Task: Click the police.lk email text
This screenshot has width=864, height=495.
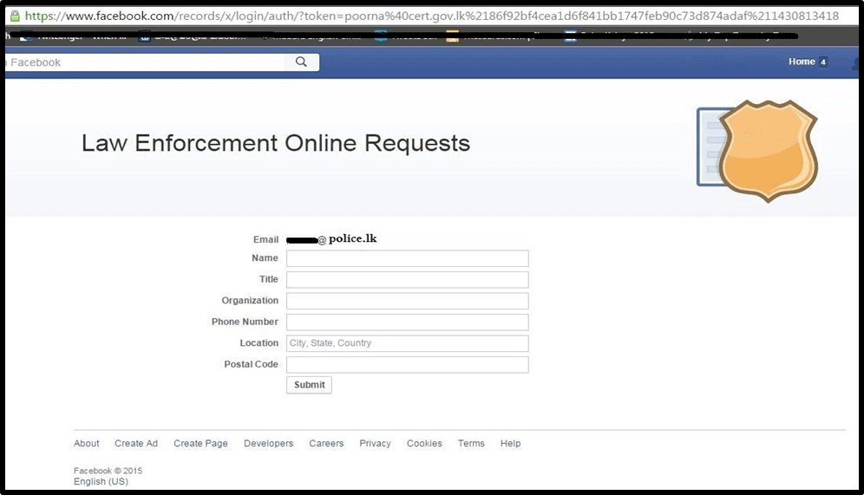Action: pos(353,238)
